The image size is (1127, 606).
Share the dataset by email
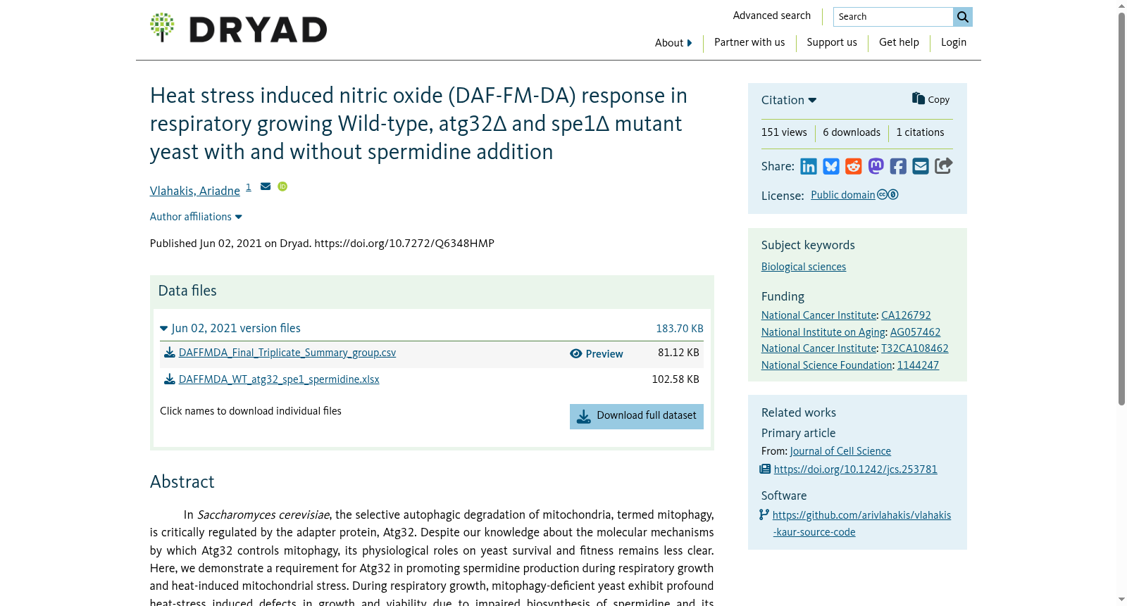(921, 166)
